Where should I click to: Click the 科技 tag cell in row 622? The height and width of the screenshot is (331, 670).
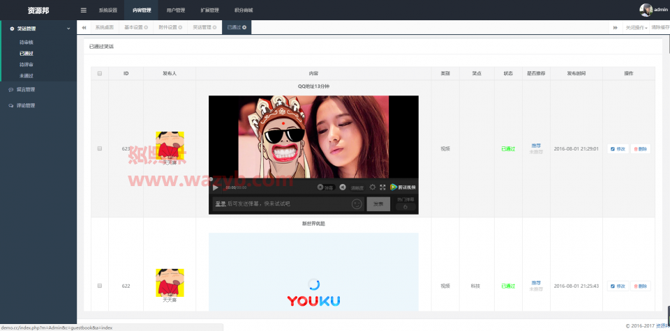pyautogui.click(x=475, y=286)
